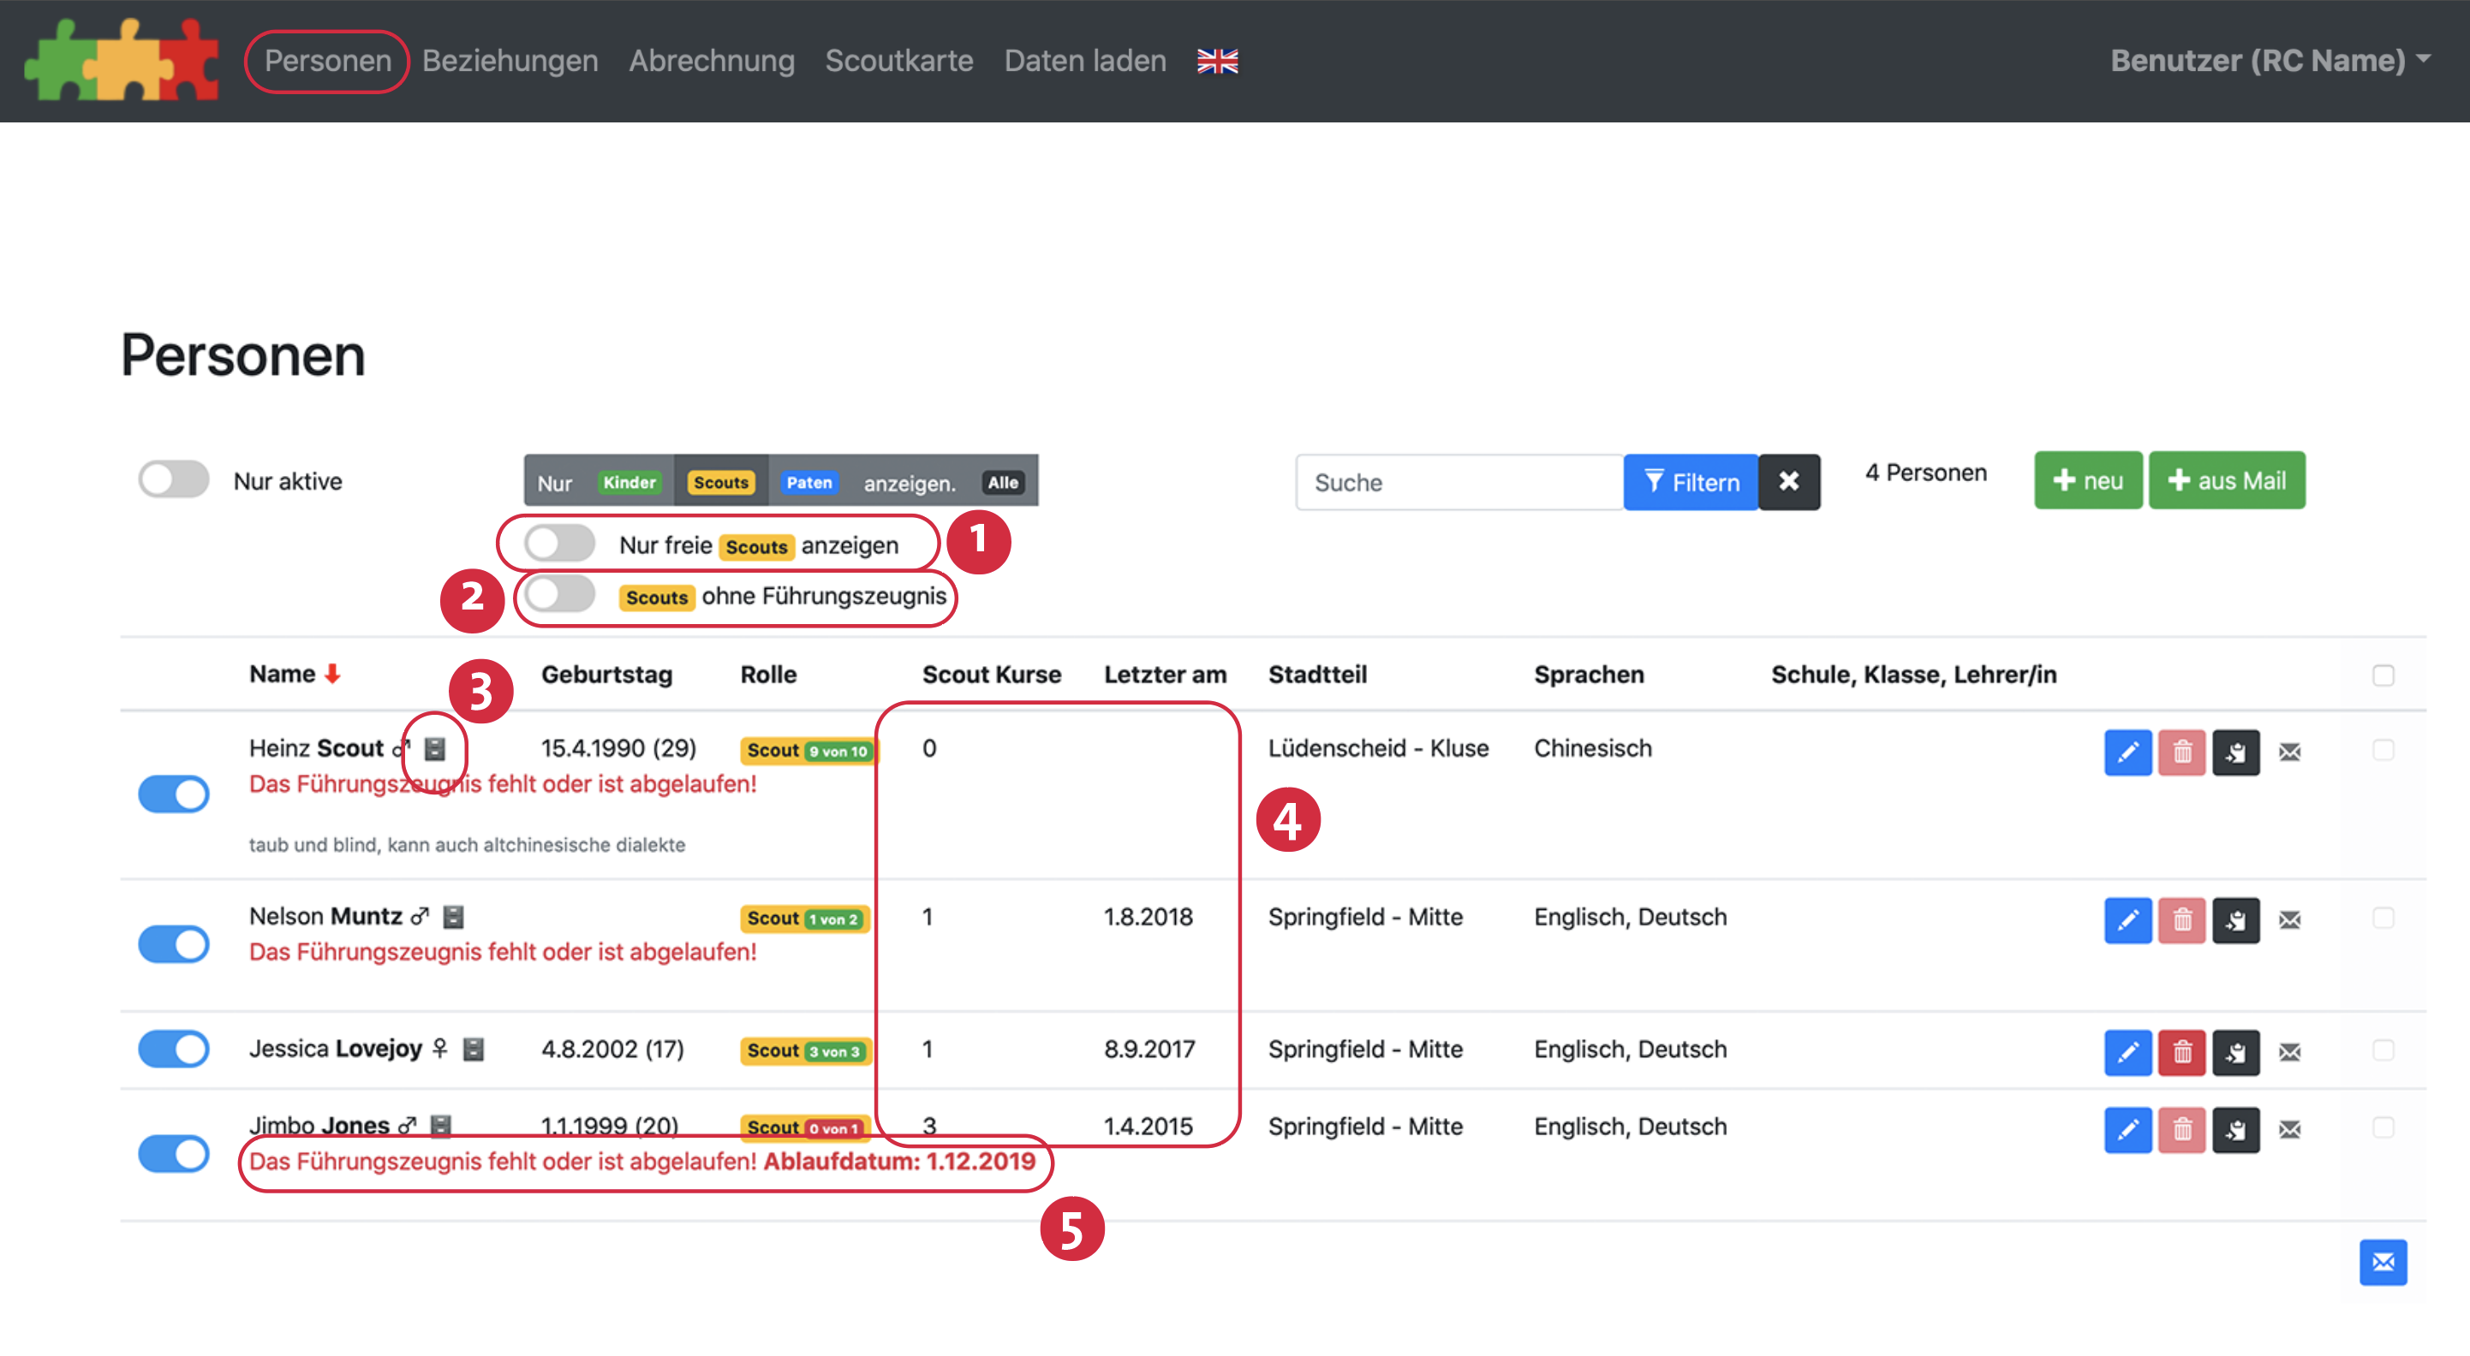This screenshot has height=1356, width=2470.
Task: Clear search with the X button
Action: tap(1788, 482)
